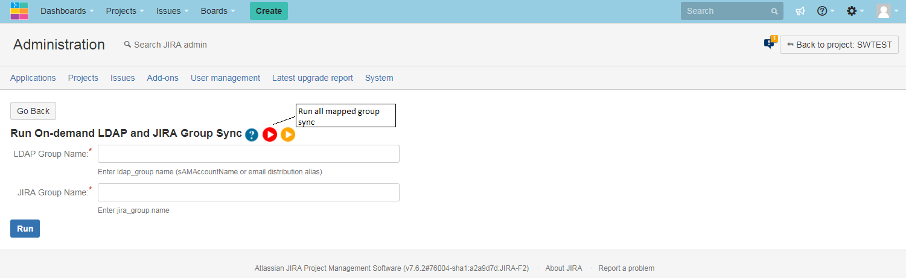Open the System admin tab
This screenshot has width=906, height=278.
pos(379,78)
